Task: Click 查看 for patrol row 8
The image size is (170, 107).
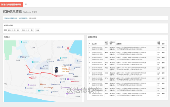Action: [163, 83]
